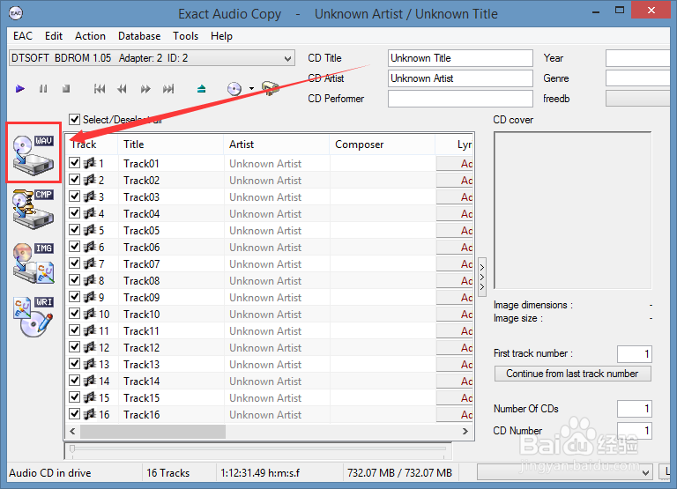Viewport: 677px width, 489px height.
Task: Click the EAC application icon in title bar
Action: click(16, 13)
